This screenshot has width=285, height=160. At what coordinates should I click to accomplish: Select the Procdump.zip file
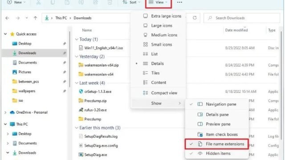coord(95,101)
